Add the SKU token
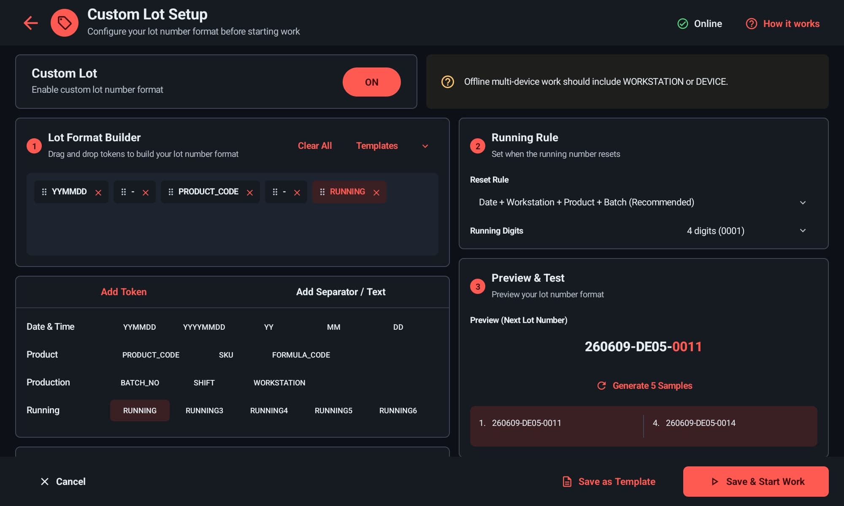This screenshot has width=844, height=506. tap(226, 355)
